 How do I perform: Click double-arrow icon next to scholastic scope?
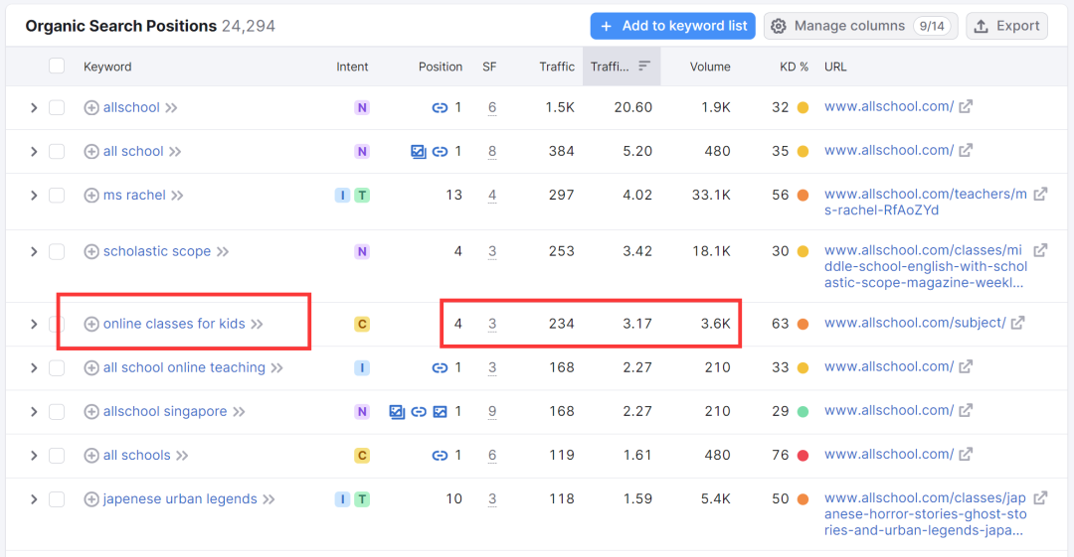coord(223,252)
